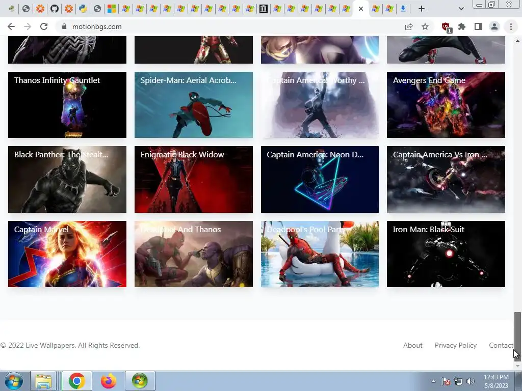Open the Captain Marvel wallpaper

point(67,254)
